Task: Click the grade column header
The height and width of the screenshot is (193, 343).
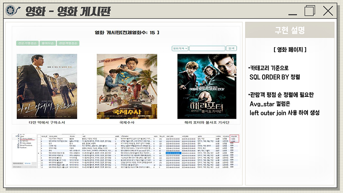Action: pos(117,136)
